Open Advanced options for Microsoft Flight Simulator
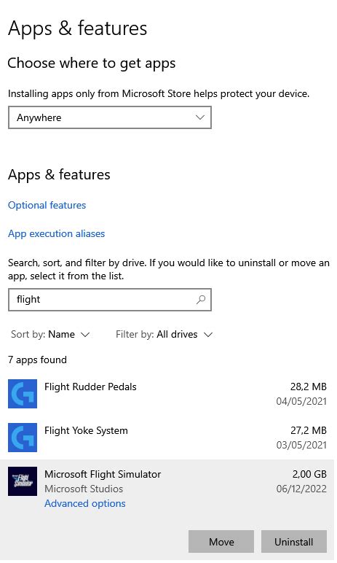337x563 pixels. [85, 503]
